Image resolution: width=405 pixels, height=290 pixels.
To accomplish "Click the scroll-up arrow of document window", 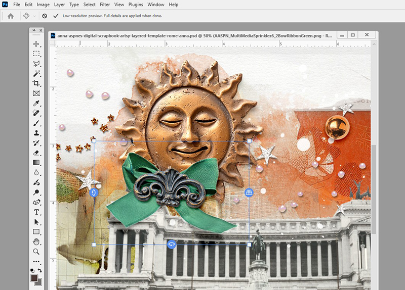I will coord(374,44).
